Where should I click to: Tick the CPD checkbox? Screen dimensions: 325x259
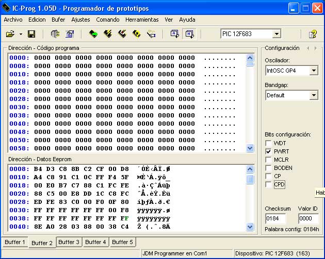tap(268, 184)
